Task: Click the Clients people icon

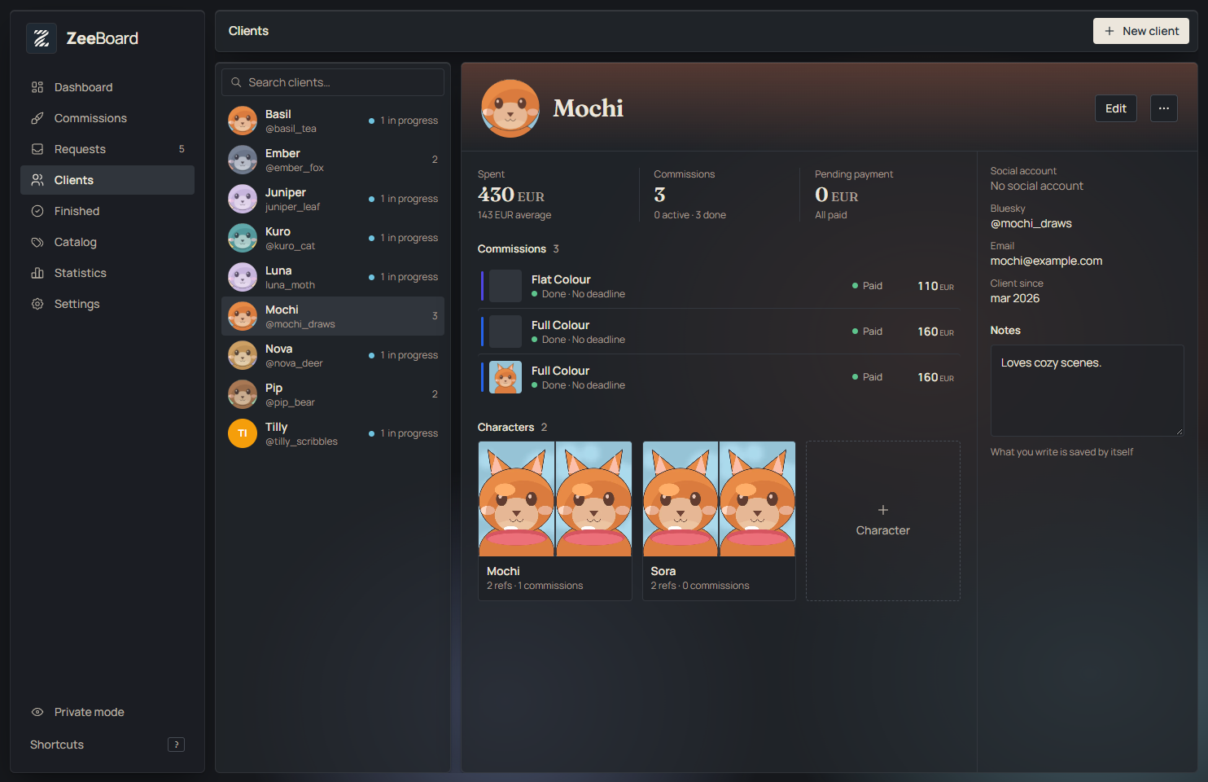Action: point(37,180)
